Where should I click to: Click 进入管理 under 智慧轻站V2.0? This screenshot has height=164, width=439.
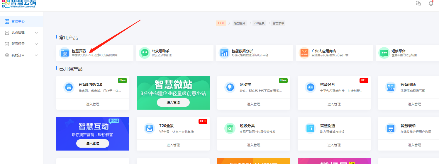[x=93, y=104]
